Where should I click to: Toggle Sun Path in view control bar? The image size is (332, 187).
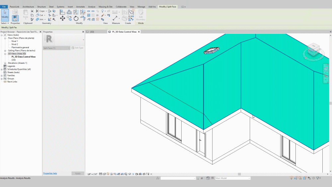click(x=108, y=174)
